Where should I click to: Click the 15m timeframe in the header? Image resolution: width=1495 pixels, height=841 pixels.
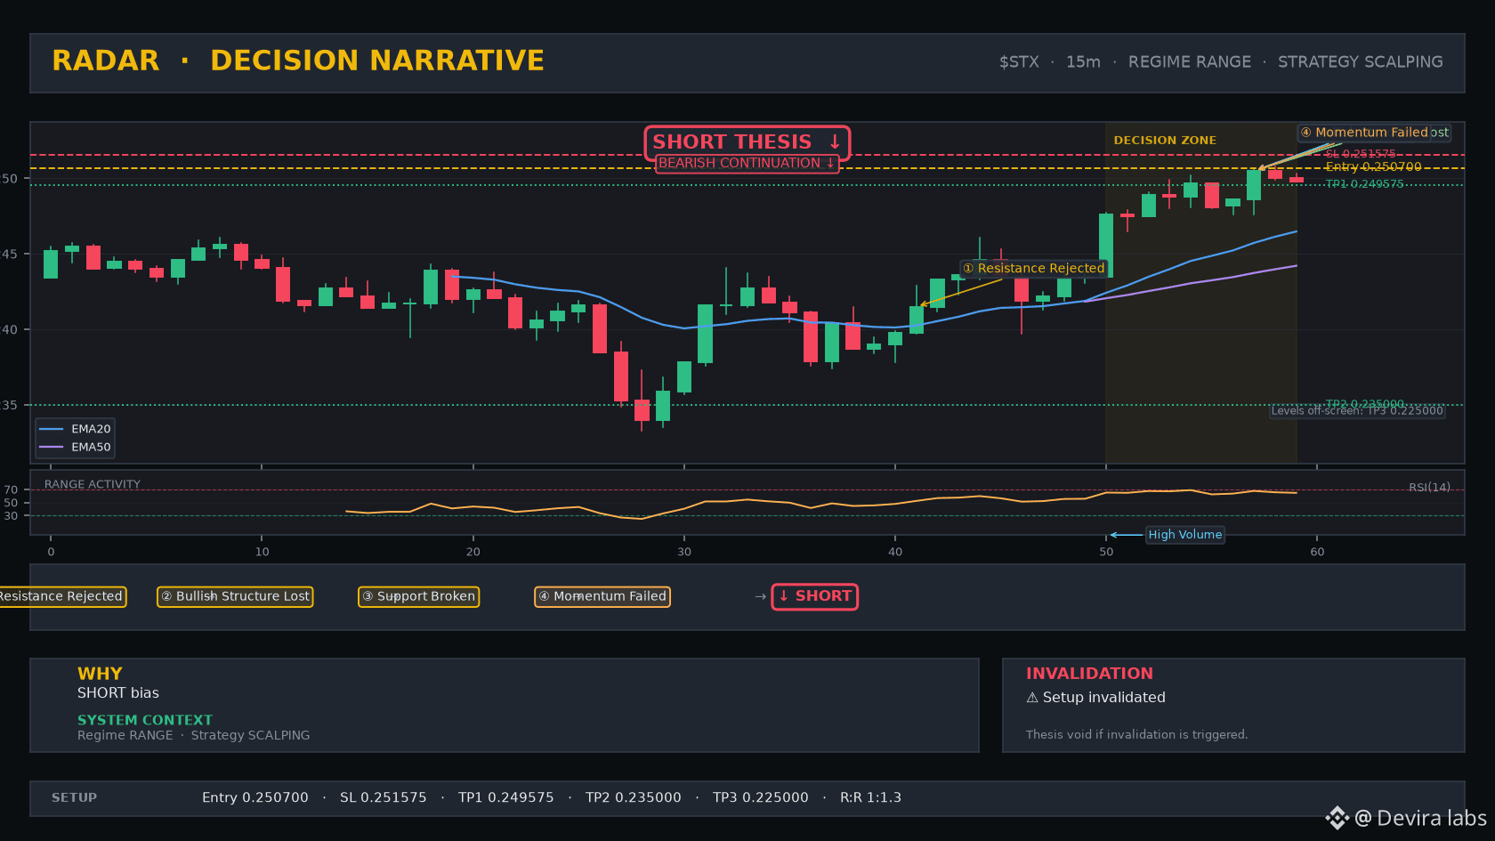pyautogui.click(x=1083, y=62)
